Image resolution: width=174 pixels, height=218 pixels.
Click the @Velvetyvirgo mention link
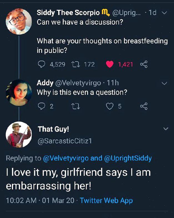click(x=66, y=158)
